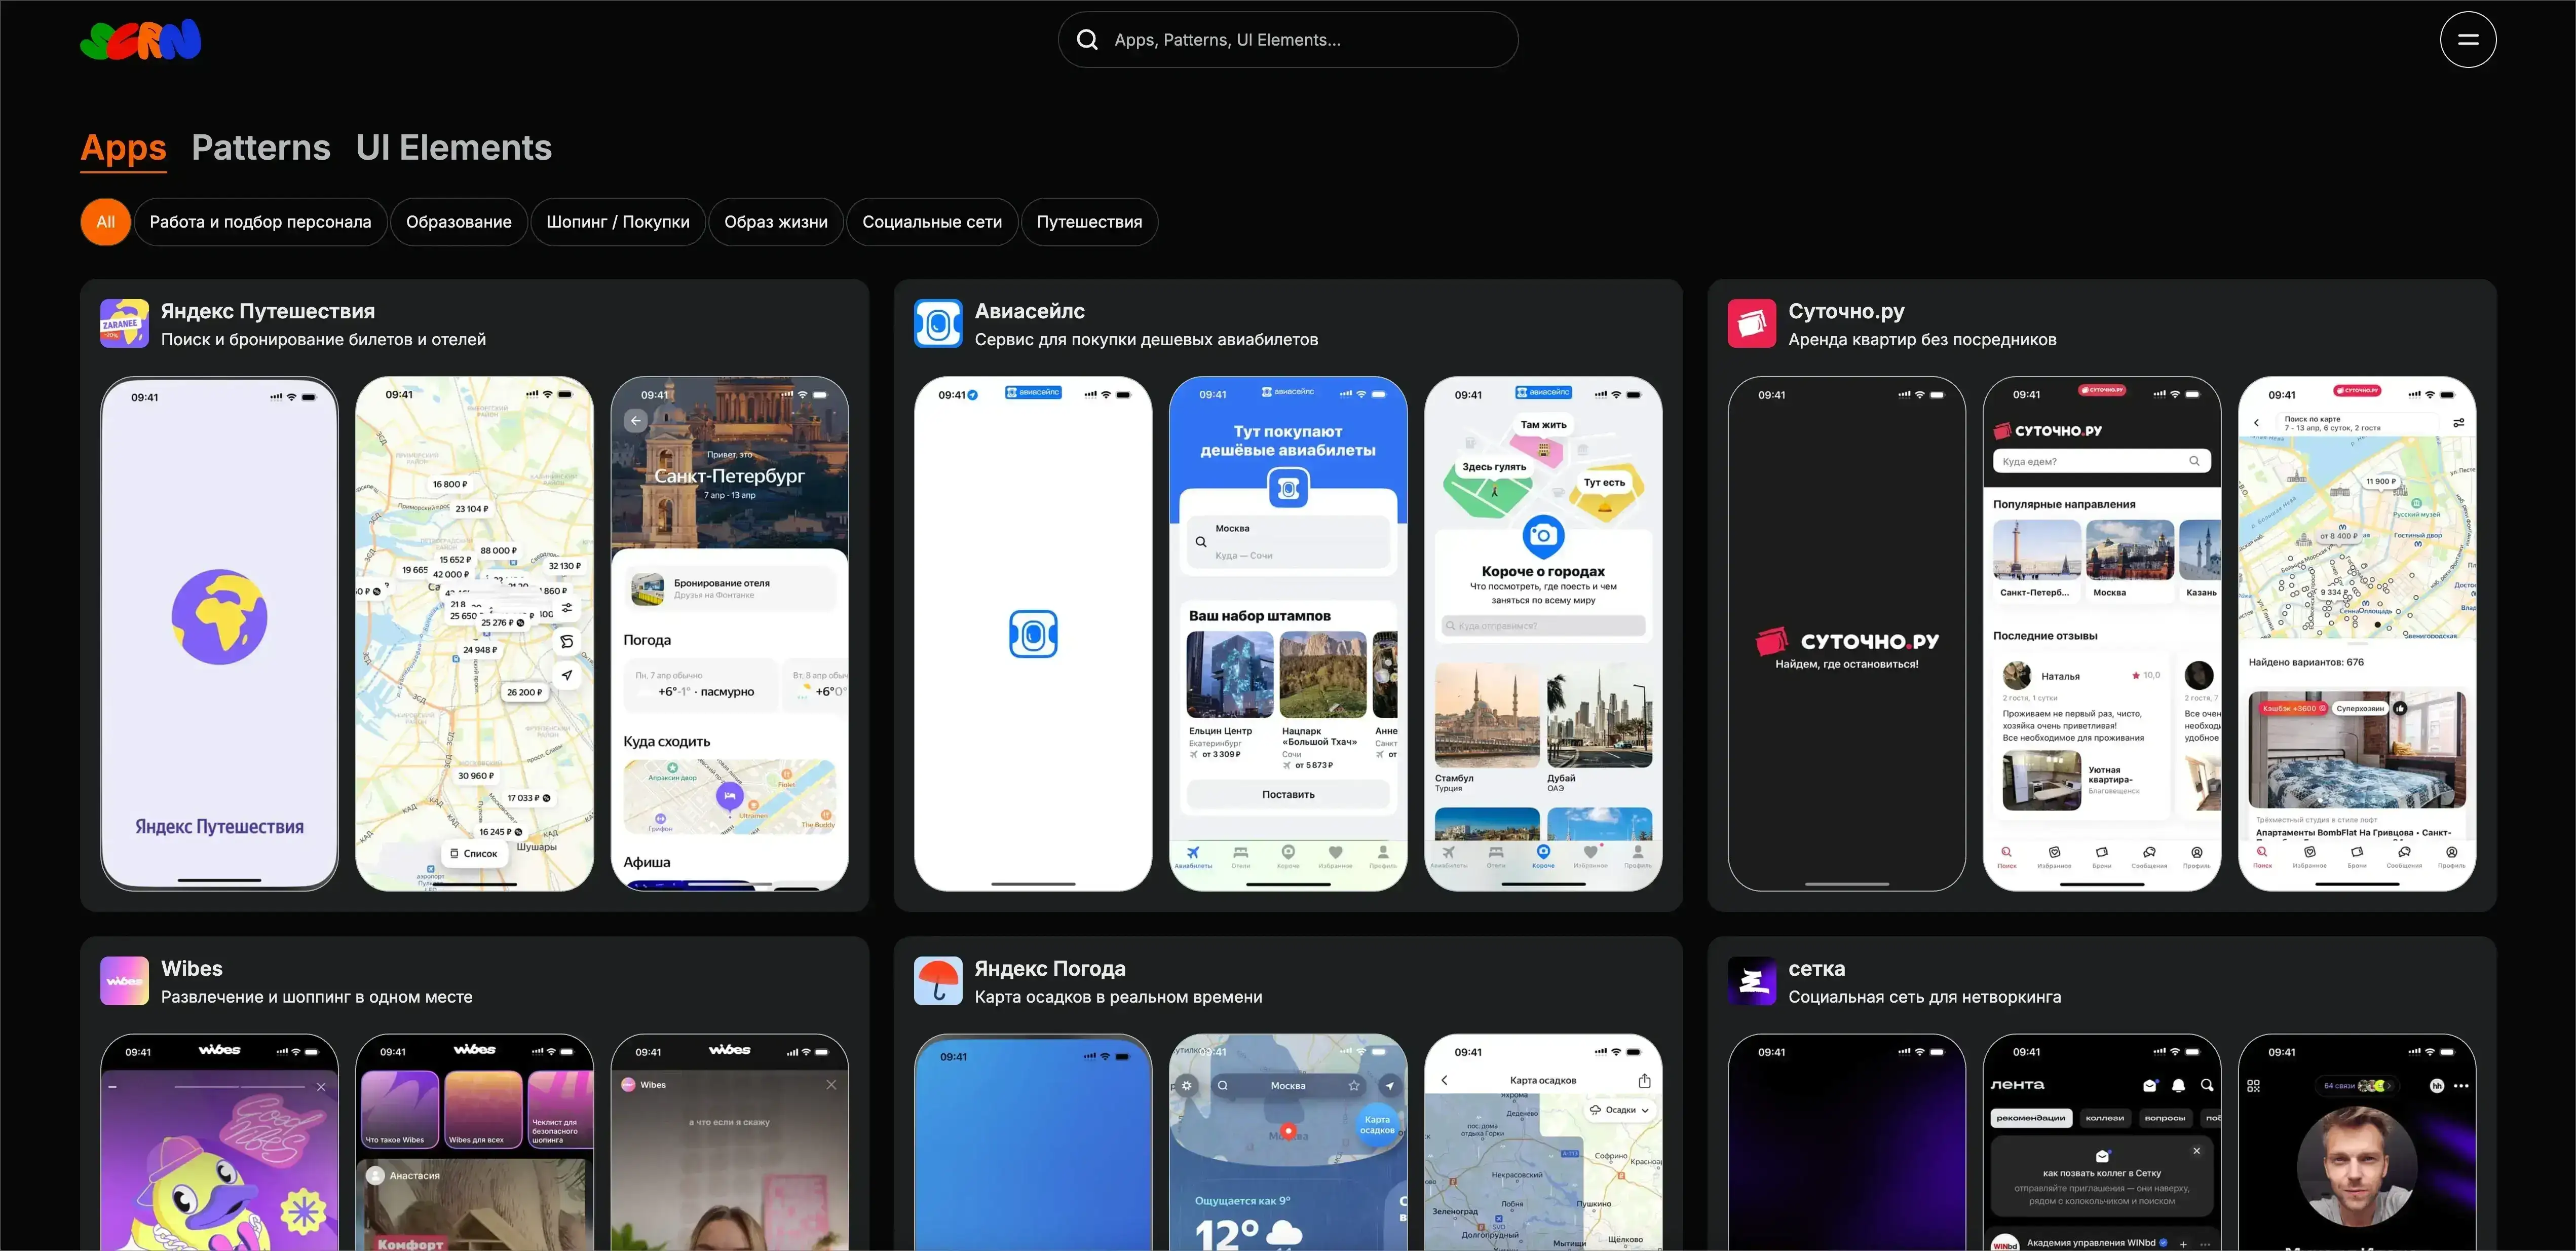
Task: Open the Санкт-Петербург trip screenshot
Action: (729, 634)
